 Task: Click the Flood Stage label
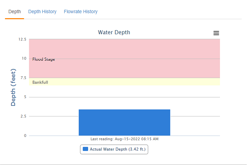click(44, 59)
